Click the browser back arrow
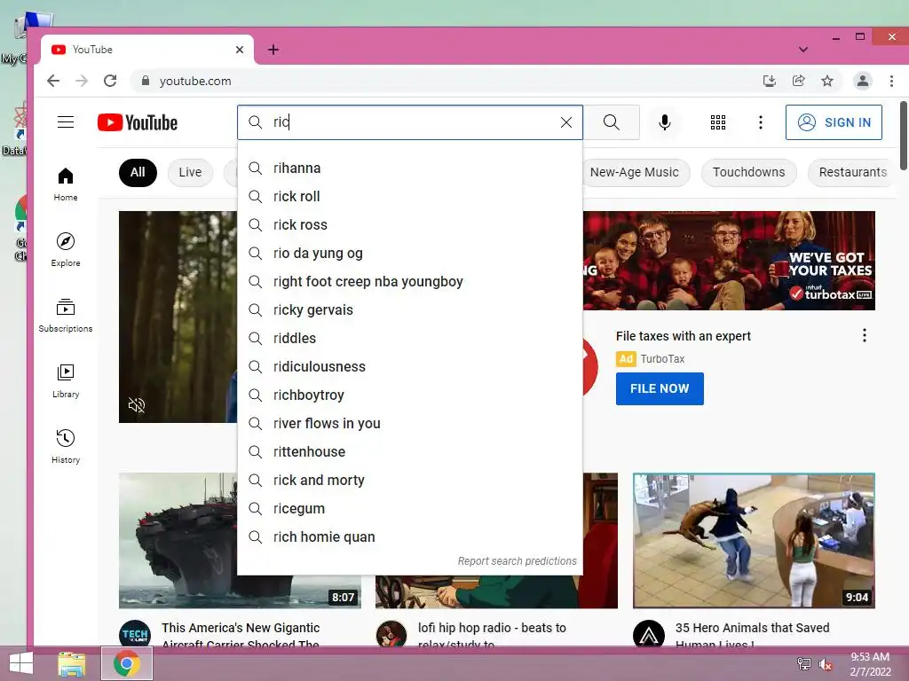The image size is (909, 681). pos(53,81)
